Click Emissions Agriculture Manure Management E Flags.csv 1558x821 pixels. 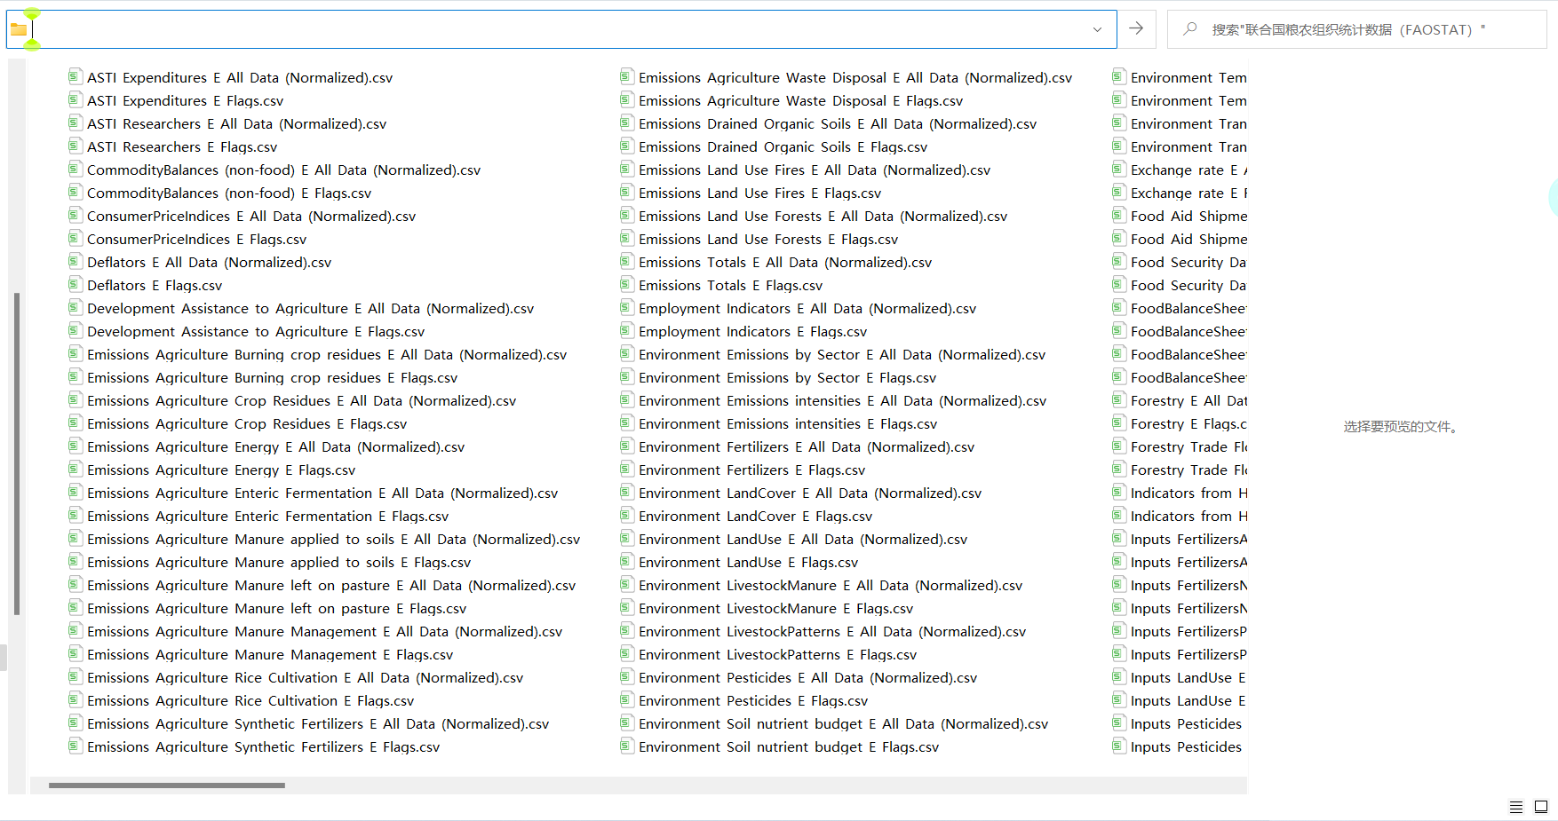(270, 655)
